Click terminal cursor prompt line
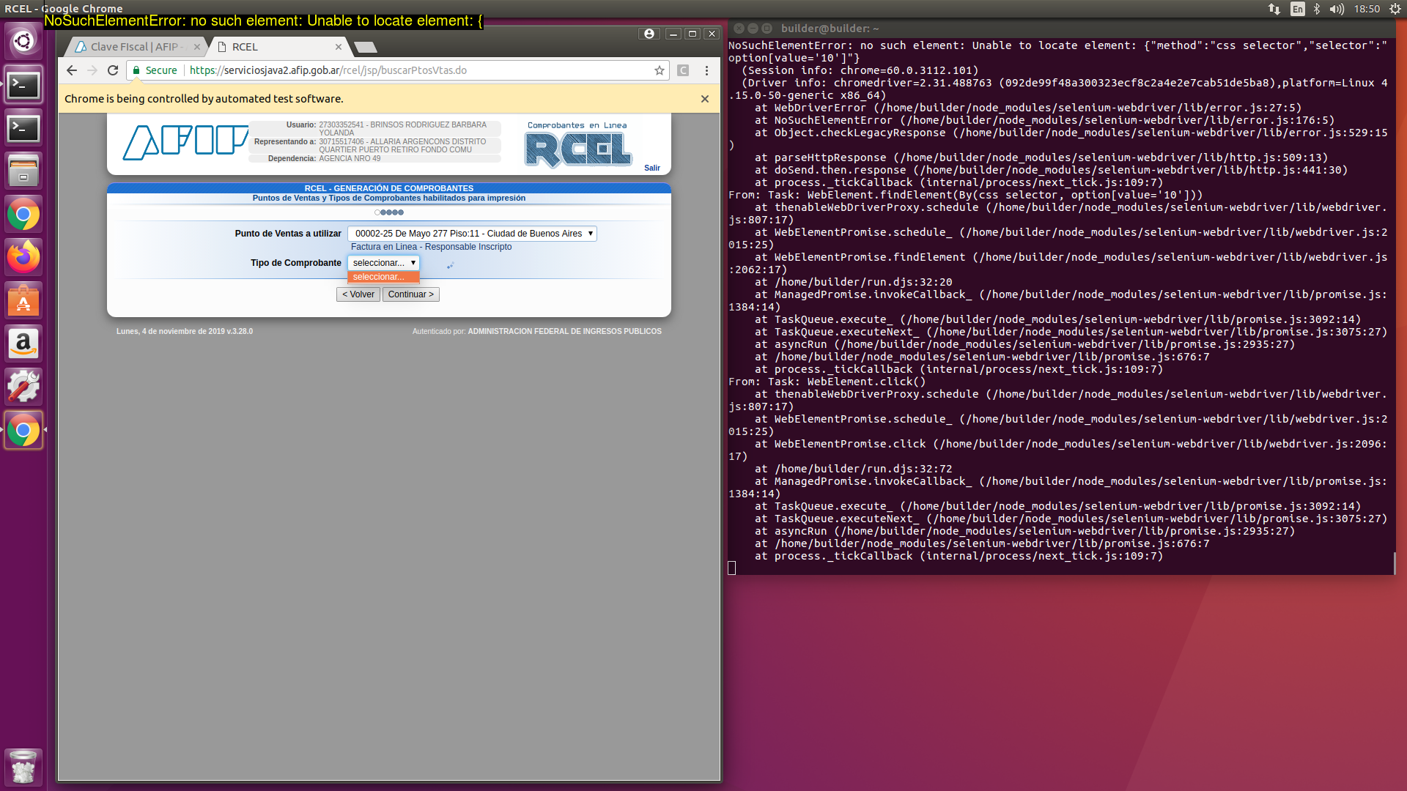This screenshot has height=791, width=1407. [x=732, y=568]
